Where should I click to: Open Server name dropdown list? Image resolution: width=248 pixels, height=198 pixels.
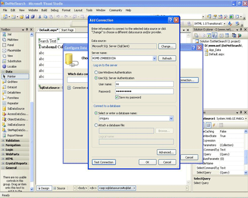tap(154, 58)
